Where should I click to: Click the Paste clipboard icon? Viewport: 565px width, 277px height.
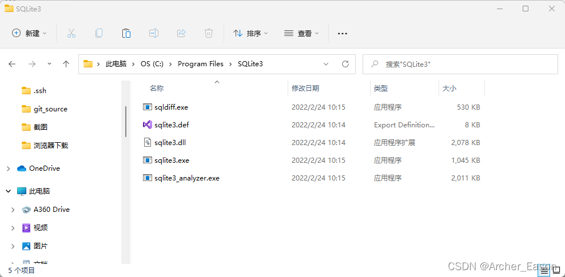126,34
